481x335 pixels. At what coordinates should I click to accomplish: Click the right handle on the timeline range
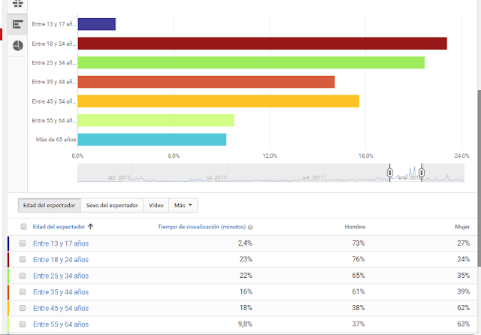(422, 174)
